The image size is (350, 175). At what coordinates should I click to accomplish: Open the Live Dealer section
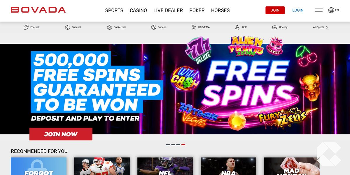[168, 10]
